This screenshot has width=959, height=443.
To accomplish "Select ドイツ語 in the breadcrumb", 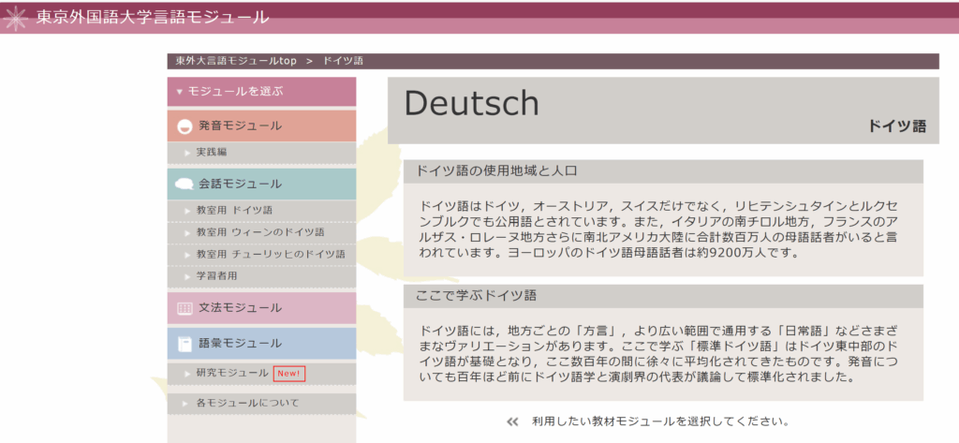I will click(x=343, y=61).
